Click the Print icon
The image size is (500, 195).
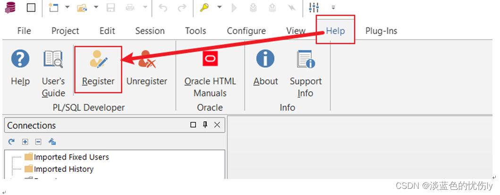click(130, 8)
